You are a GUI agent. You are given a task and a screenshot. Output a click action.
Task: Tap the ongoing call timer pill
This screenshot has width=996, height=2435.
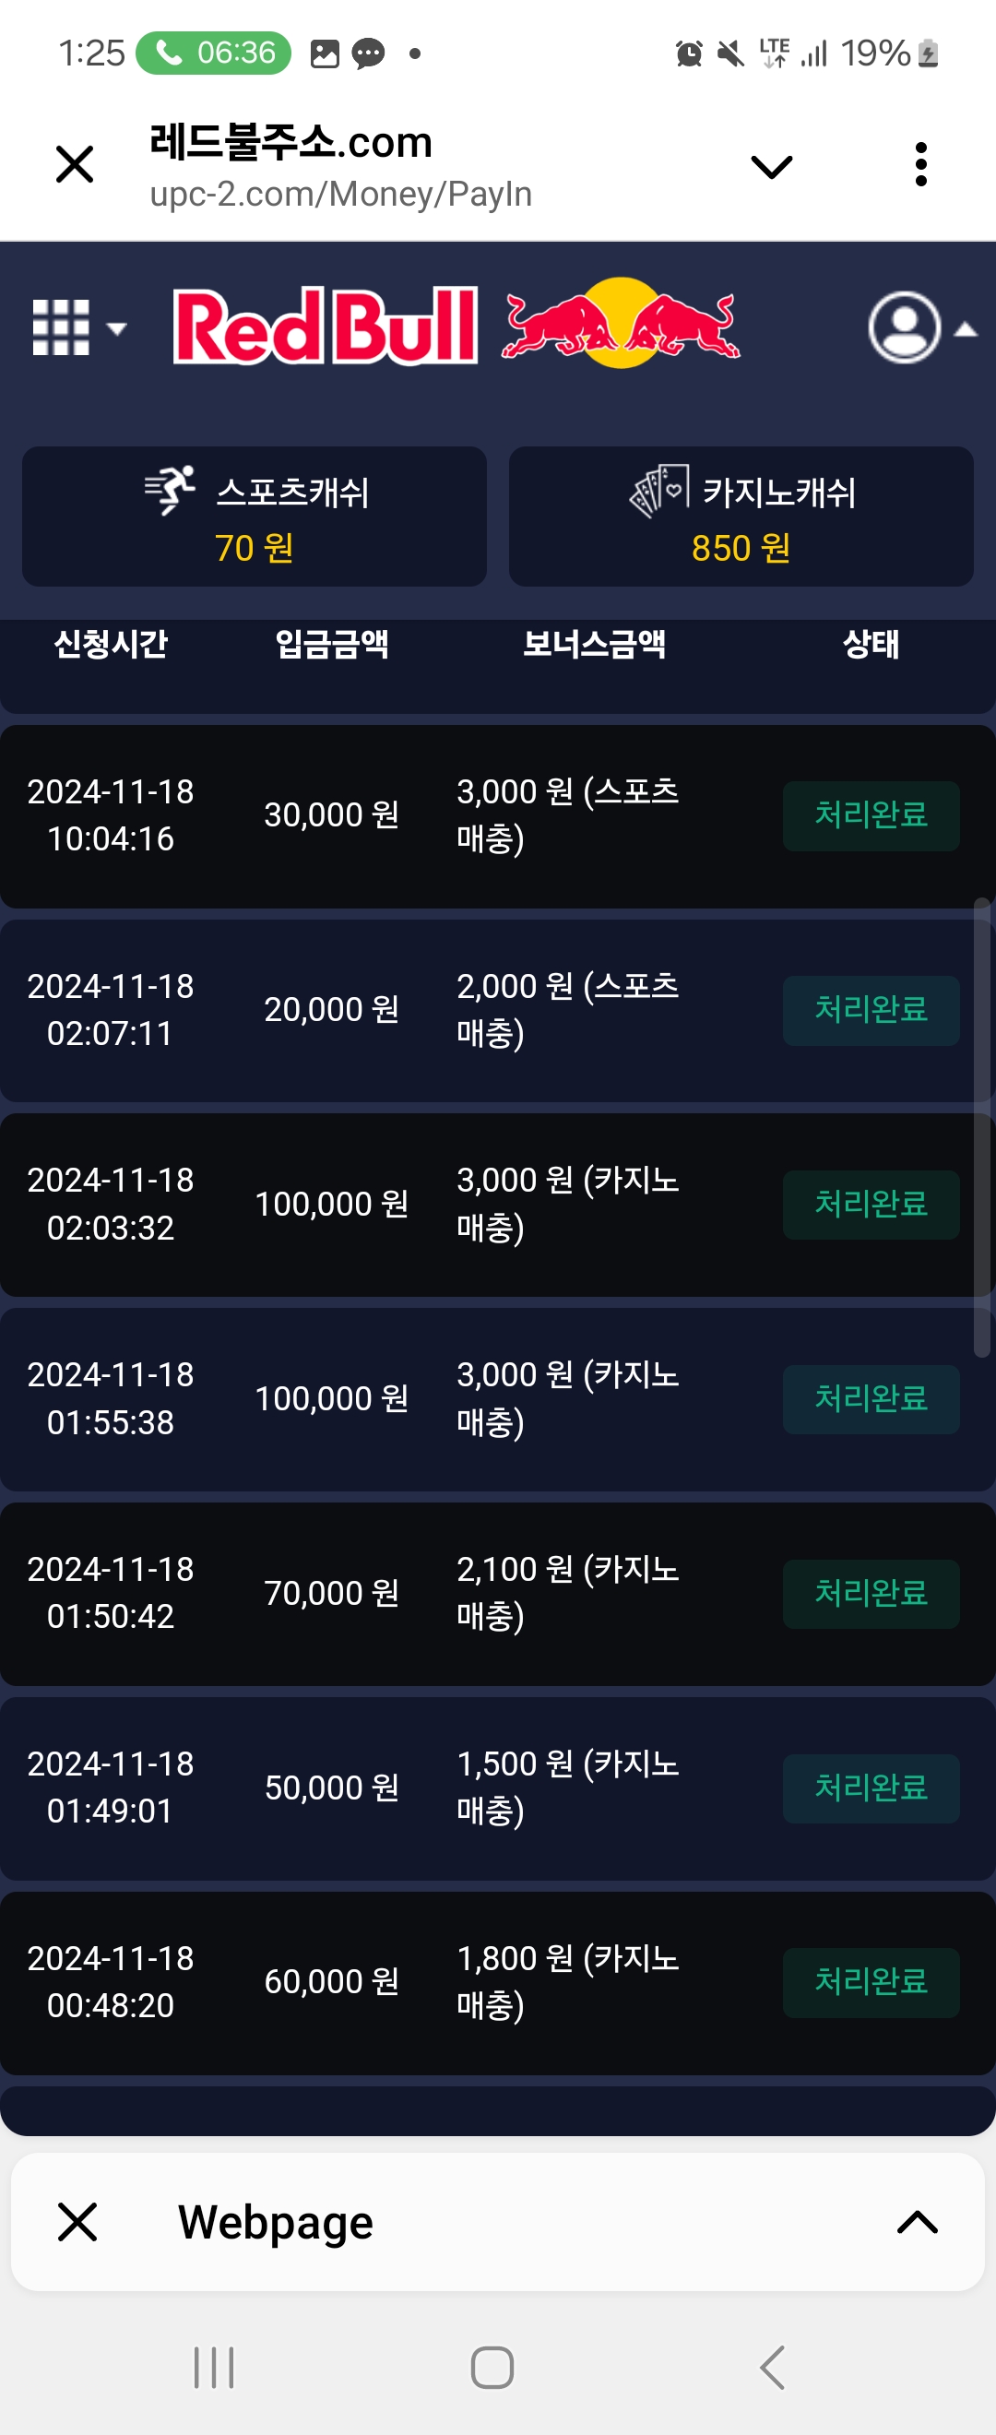tap(214, 53)
